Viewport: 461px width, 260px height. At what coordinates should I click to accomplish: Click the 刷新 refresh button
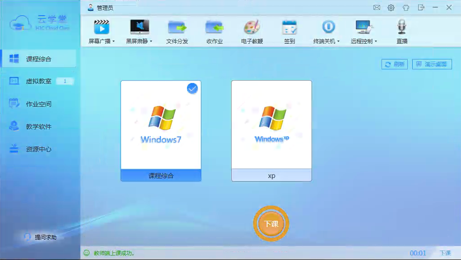(x=395, y=64)
